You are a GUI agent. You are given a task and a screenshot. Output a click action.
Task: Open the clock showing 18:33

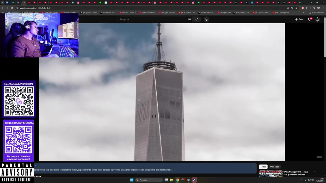click(x=320, y=180)
